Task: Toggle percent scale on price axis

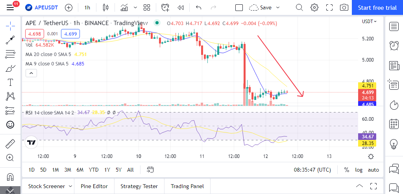Action: coord(347,170)
